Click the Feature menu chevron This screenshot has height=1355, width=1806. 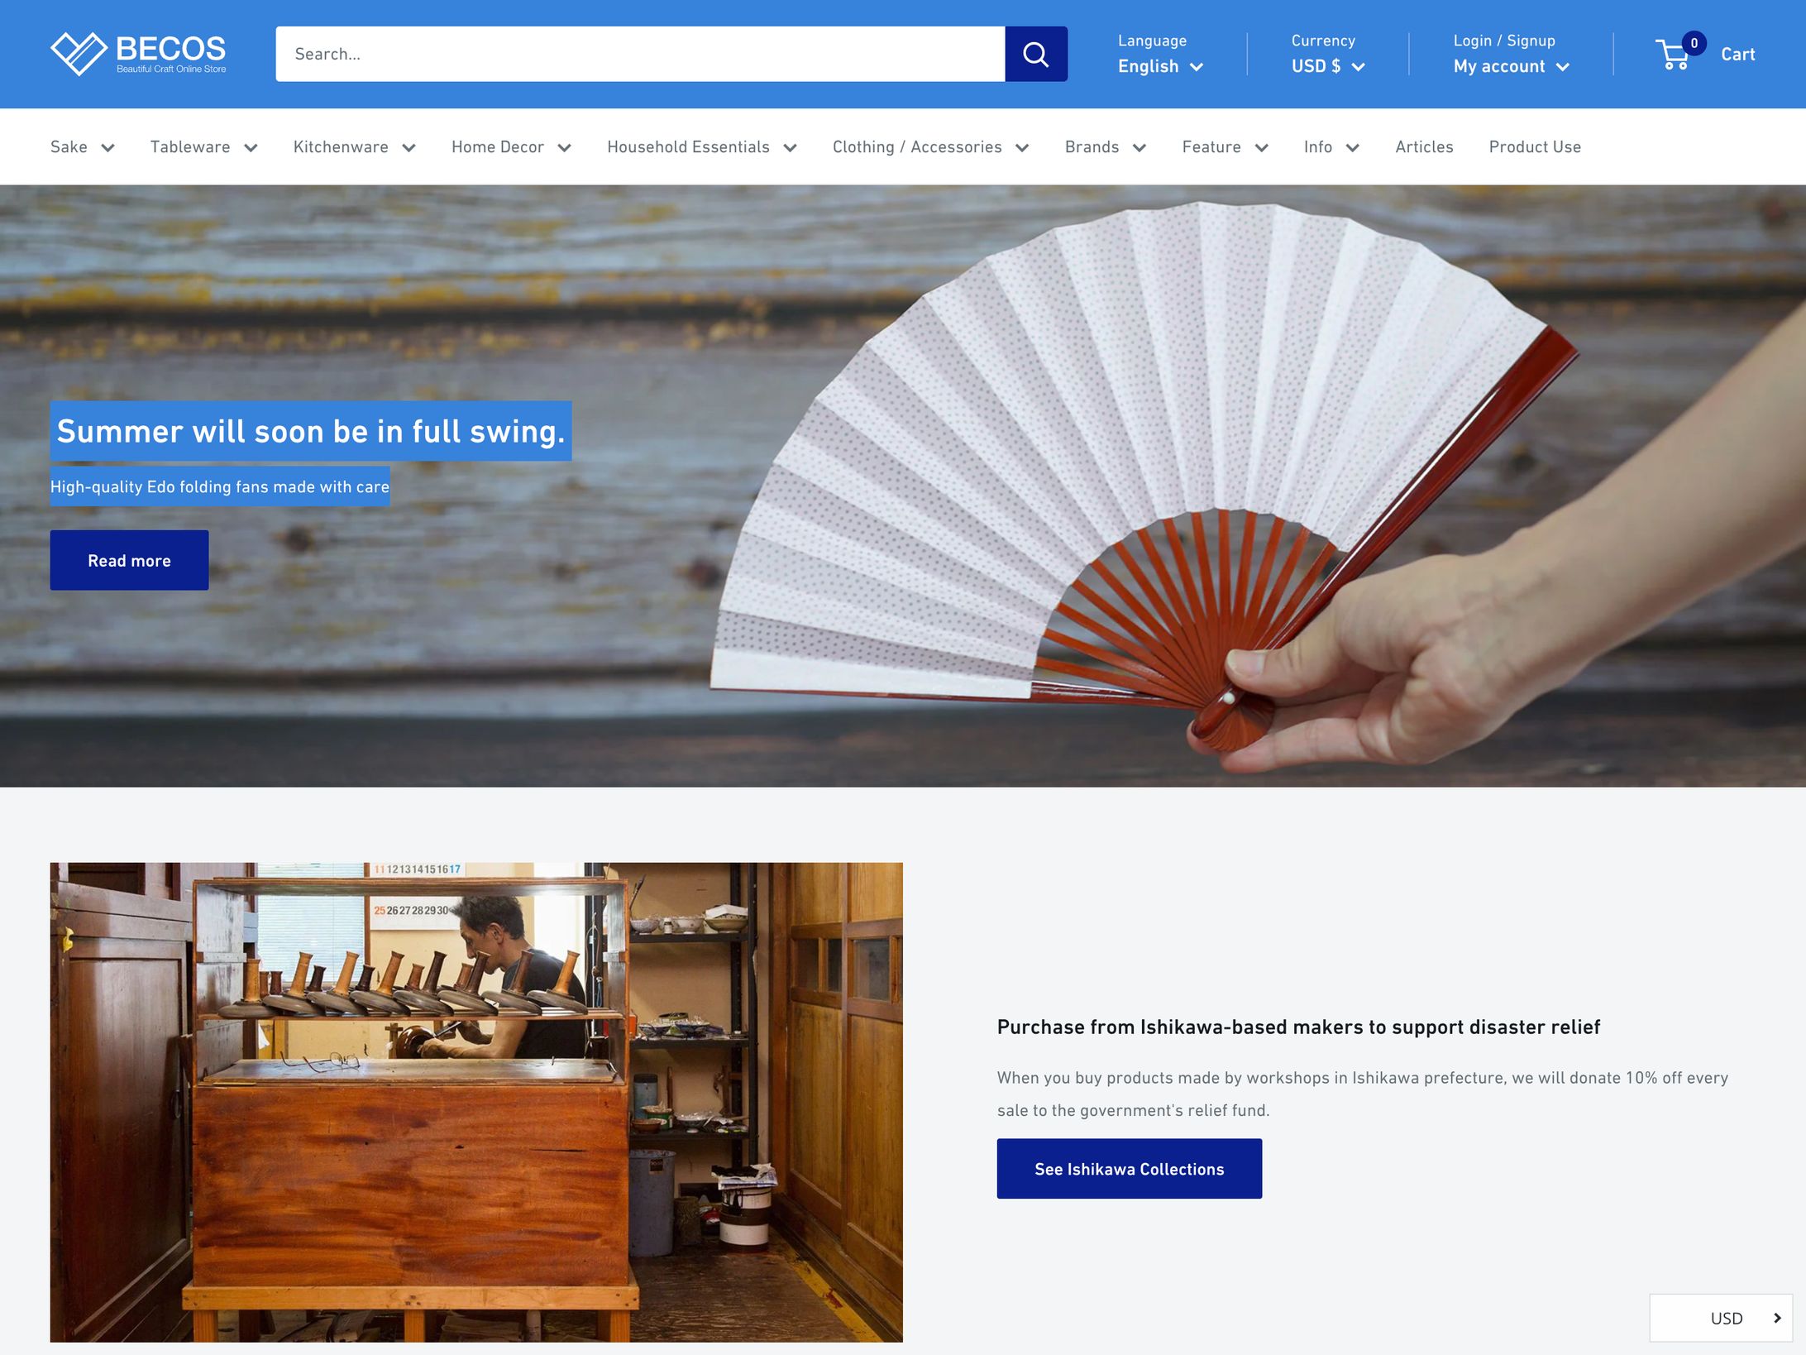click(x=1261, y=148)
